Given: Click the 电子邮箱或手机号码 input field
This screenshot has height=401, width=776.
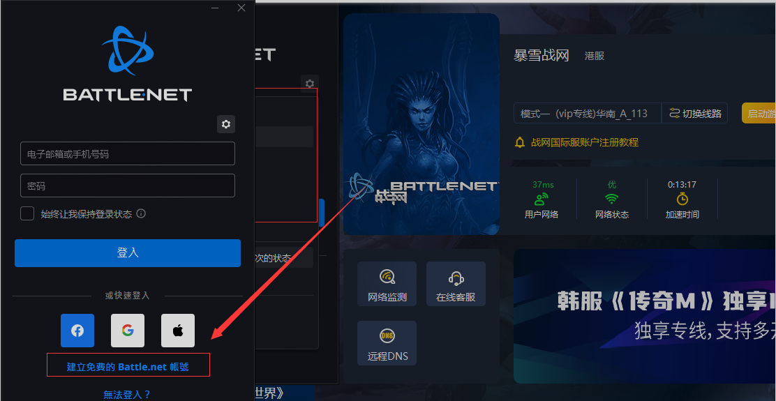Looking at the screenshot, I should (x=128, y=153).
